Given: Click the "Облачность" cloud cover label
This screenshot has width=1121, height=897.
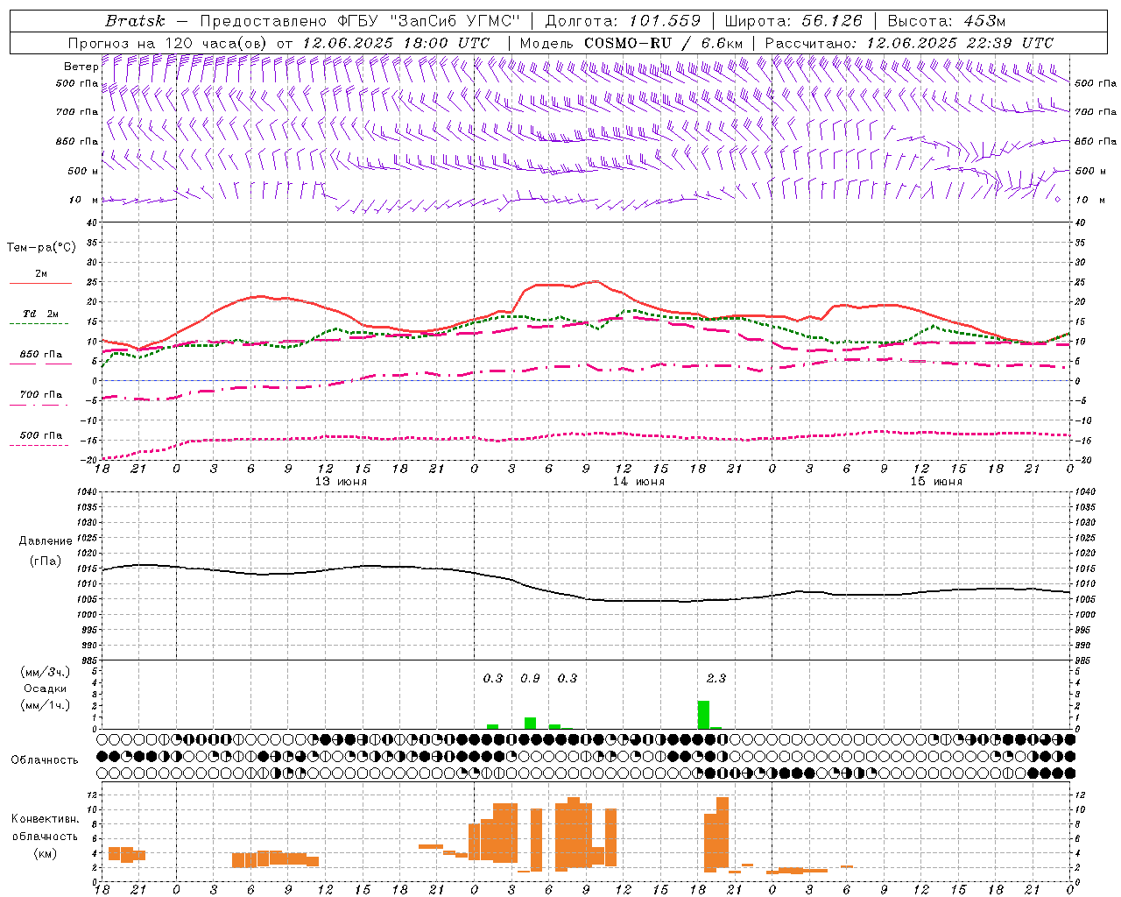Looking at the screenshot, I should click(x=45, y=759).
